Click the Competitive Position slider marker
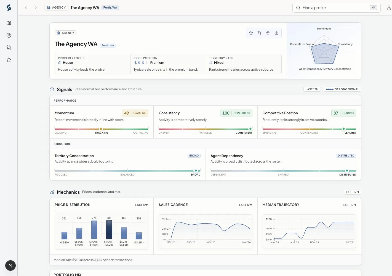392x276 pixels. click(x=344, y=129)
